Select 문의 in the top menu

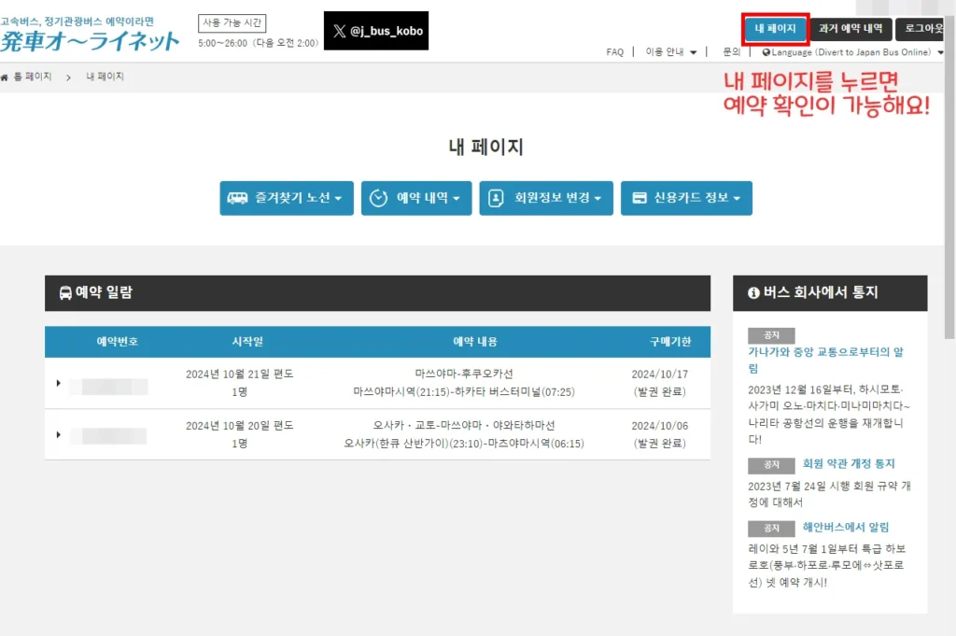click(731, 52)
